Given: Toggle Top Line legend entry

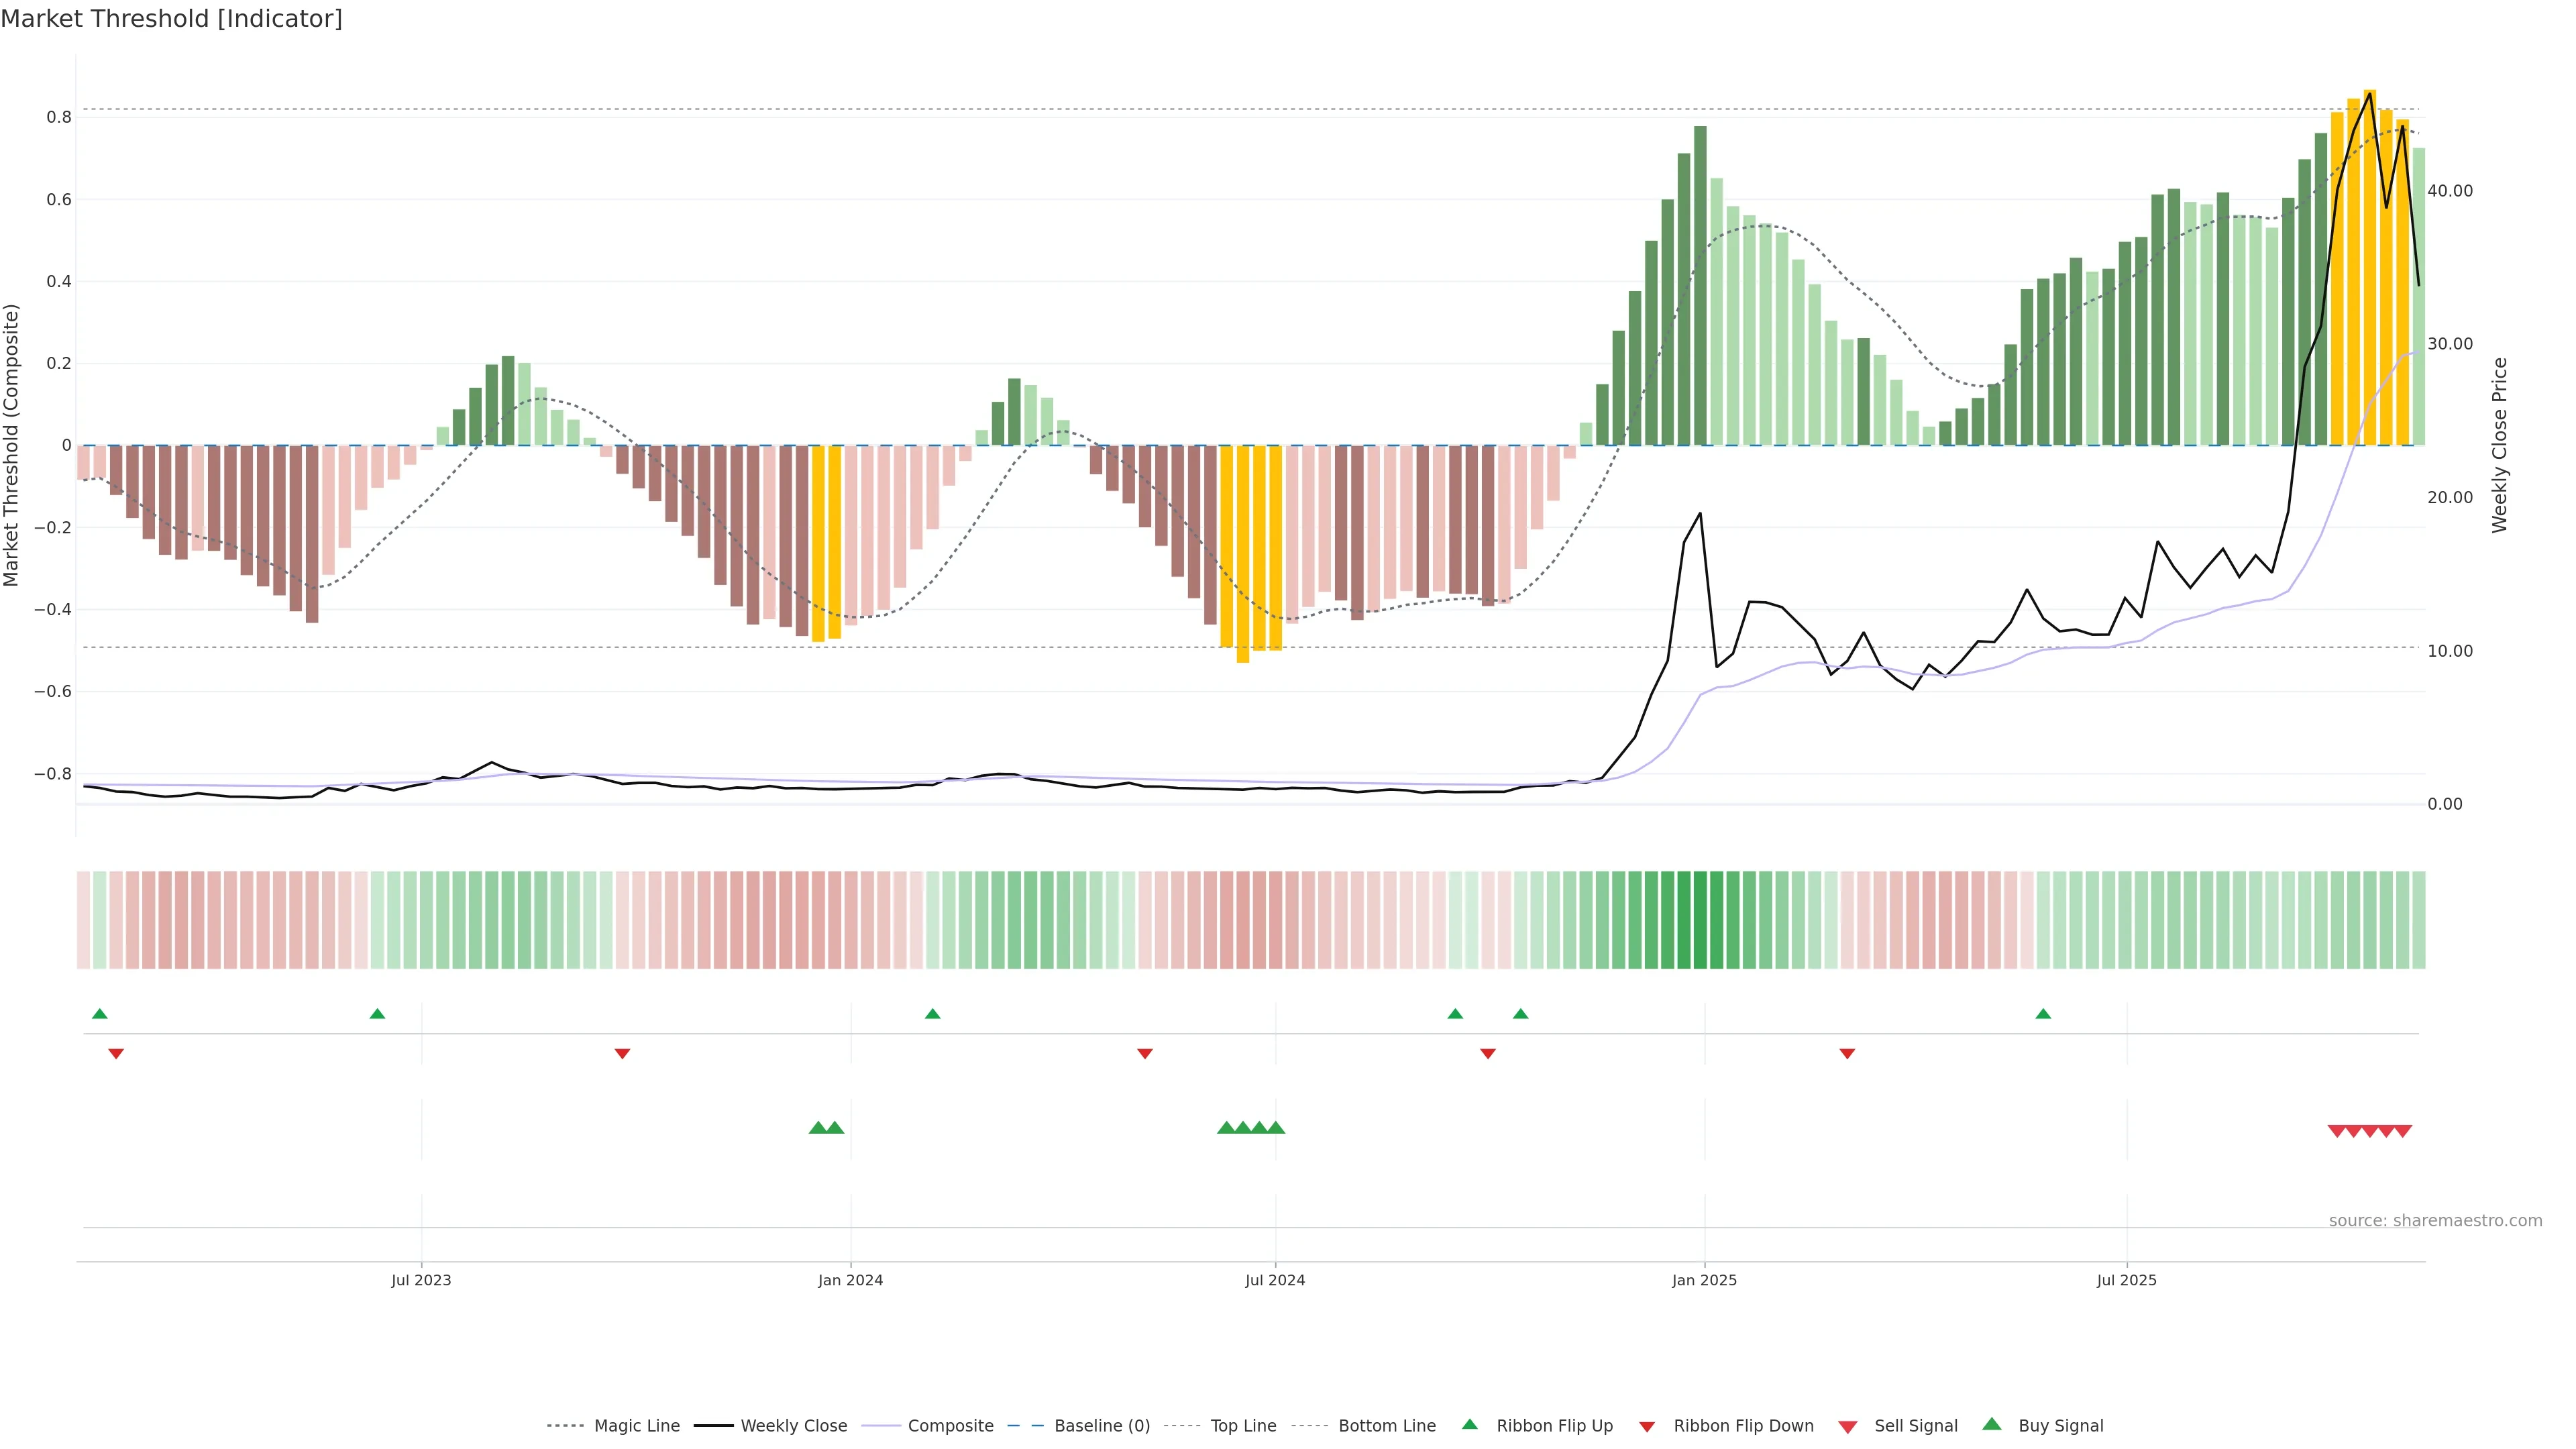Looking at the screenshot, I should tap(1243, 1426).
